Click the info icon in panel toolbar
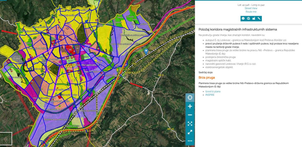Image resolution: width=302 pixels, height=147 pixels. pos(243,18)
